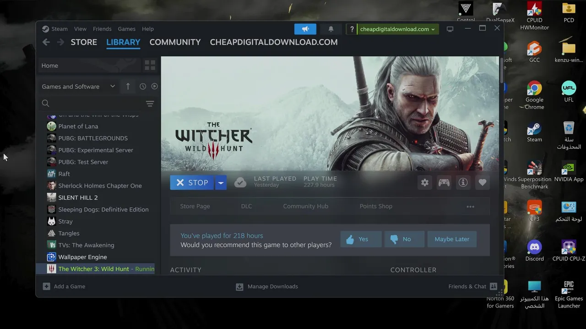The height and width of the screenshot is (329, 586).
Task: Click Add a Game
Action: coord(64,287)
